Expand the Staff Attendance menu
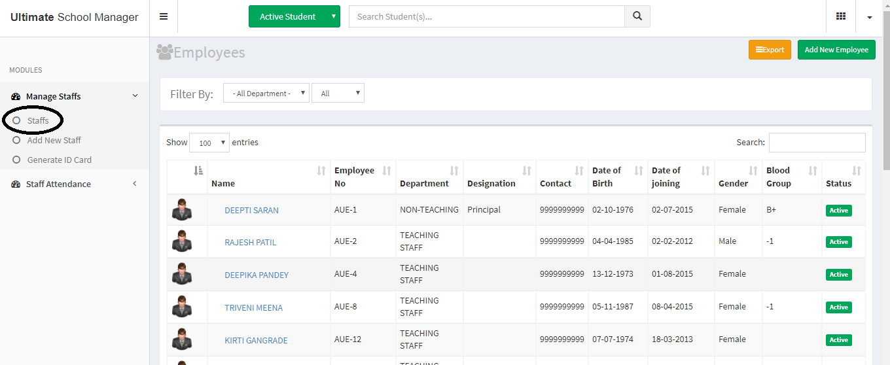This screenshot has height=365, width=890. (x=75, y=184)
